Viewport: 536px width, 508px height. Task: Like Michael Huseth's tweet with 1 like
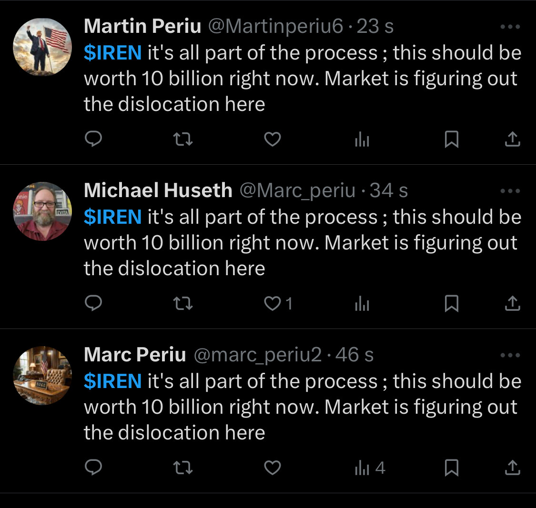273,303
